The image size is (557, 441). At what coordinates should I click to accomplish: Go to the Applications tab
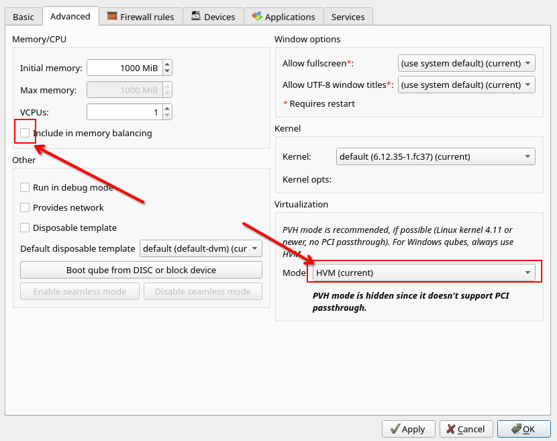tap(283, 17)
